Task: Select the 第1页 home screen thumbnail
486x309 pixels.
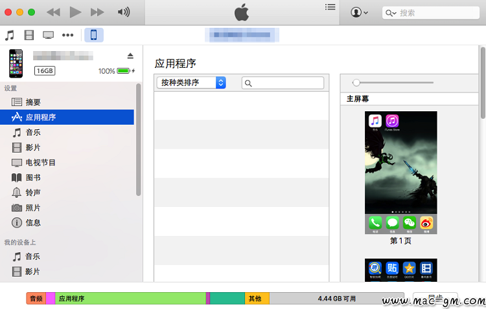Action: [400, 173]
